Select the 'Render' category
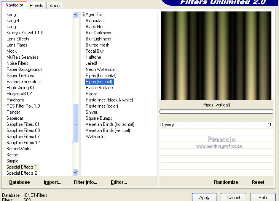Viewport: 279px width, 201px height. click(13, 112)
